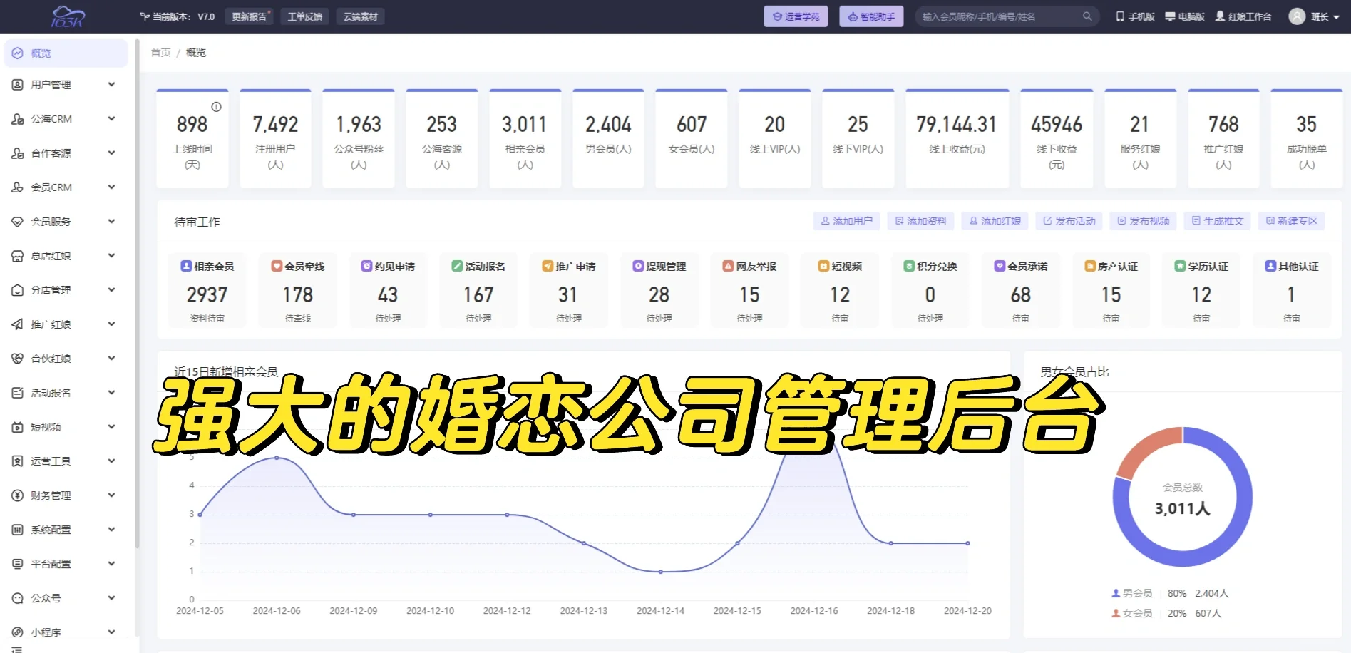Screen dimensions: 1351x653
Task: Click the info icon on the 上线时间 card
Action: (216, 107)
